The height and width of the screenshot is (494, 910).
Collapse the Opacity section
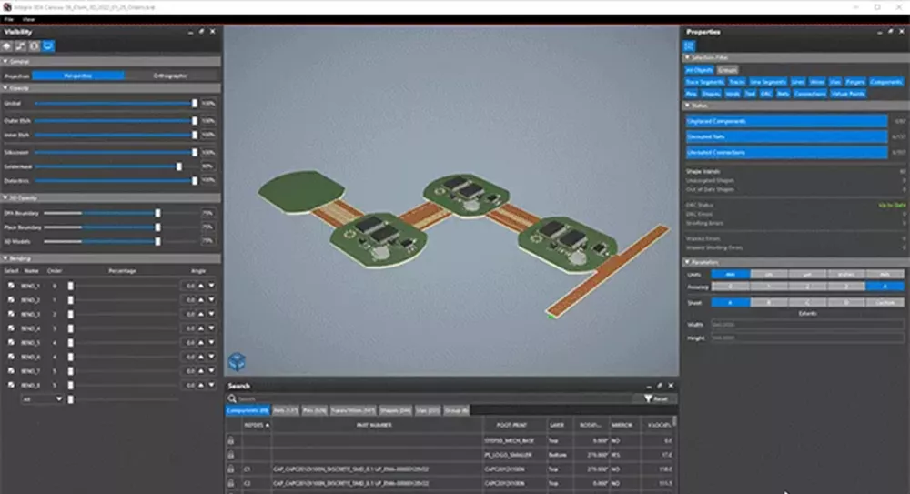click(5, 88)
